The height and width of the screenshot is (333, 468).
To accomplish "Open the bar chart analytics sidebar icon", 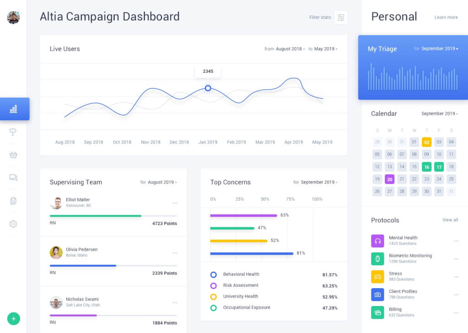I will (x=14, y=109).
